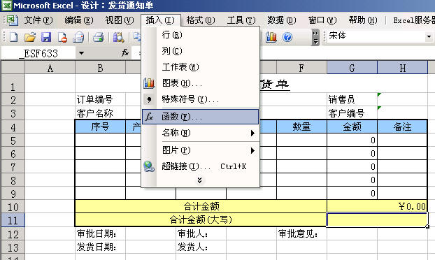Click the ￥0.00 total cell

(x=377, y=206)
